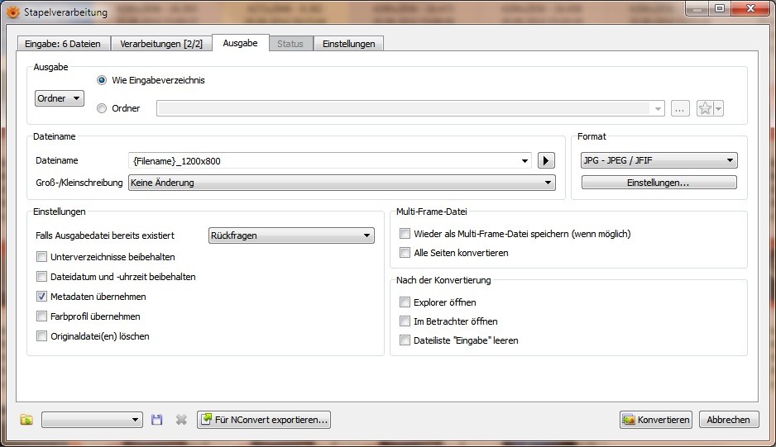This screenshot has height=447, width=776.
Task: Click the filename template arrow button
Action: point(546,160)
